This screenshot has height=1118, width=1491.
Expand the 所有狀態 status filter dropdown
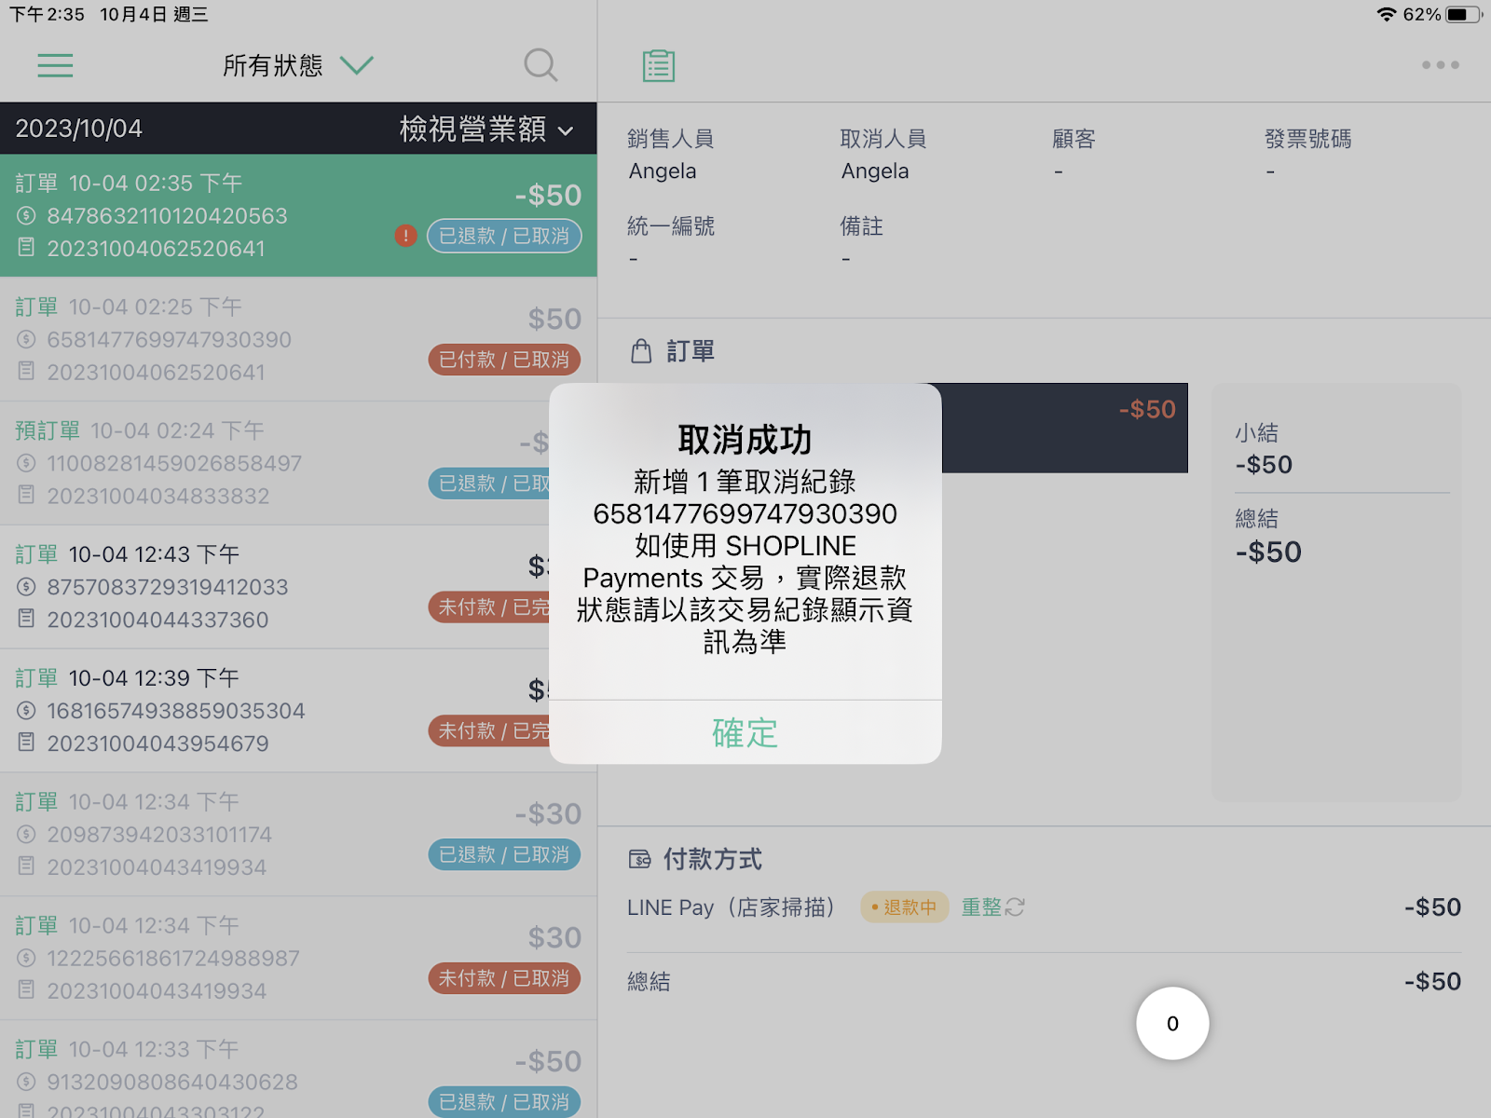point(298,65)
